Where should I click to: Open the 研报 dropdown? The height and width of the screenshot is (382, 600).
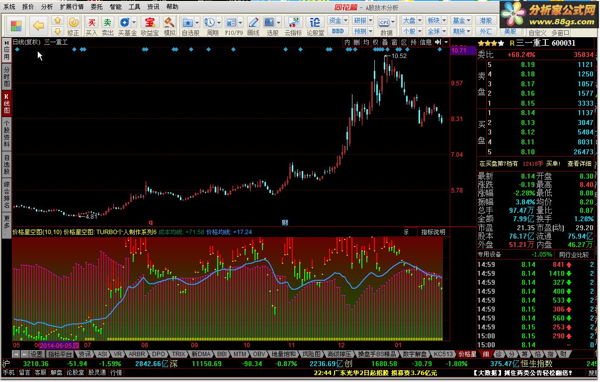tap(362, 20)
